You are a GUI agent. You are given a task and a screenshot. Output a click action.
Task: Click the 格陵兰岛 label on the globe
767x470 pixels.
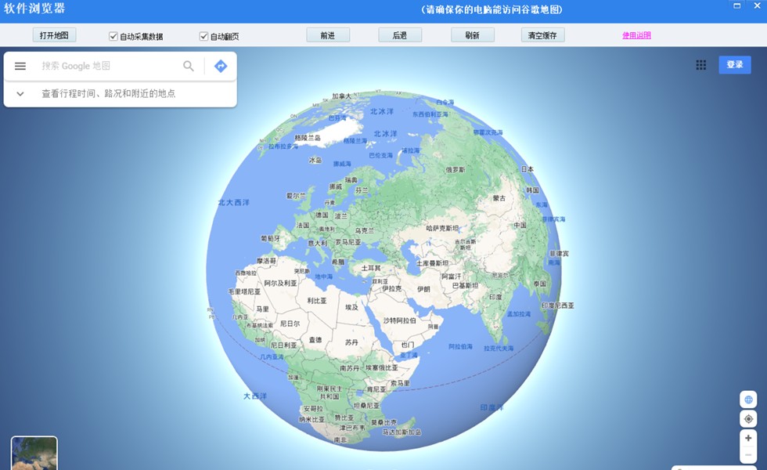coord(308,138)
